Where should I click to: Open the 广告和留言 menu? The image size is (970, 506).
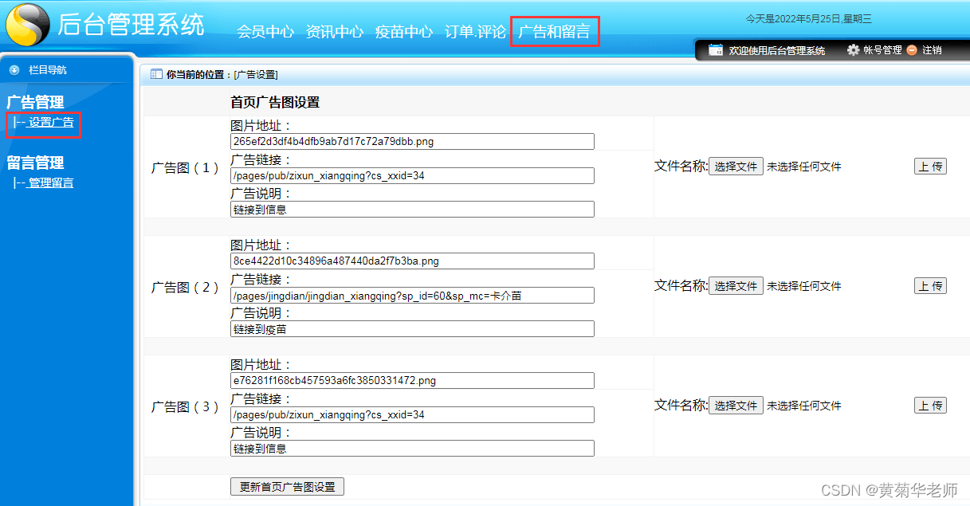pos(555,32)
